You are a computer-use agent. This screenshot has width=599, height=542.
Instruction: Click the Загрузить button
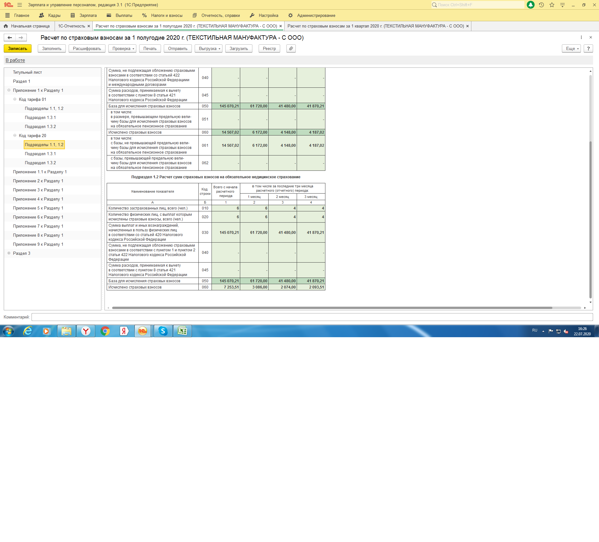(239, 49)
